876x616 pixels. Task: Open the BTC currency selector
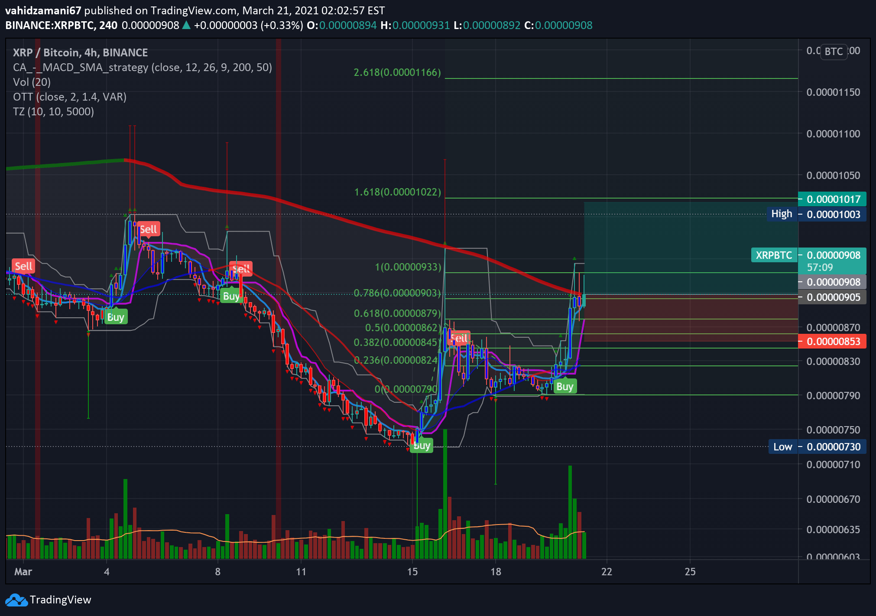click(833, 52)
